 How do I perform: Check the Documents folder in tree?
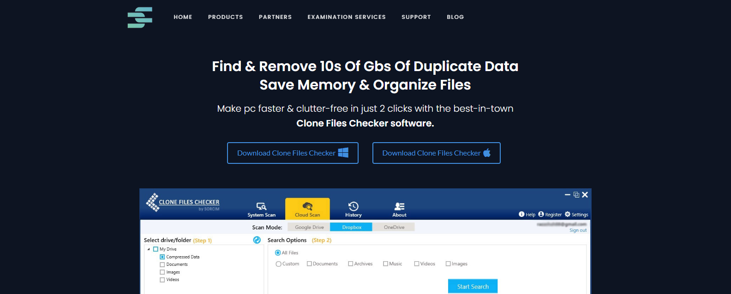pos(162,265)
